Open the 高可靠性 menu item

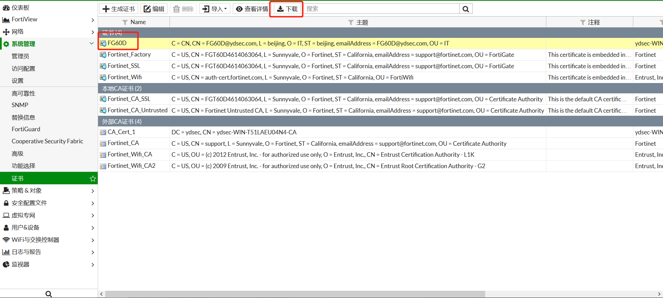tap(23, 93)
